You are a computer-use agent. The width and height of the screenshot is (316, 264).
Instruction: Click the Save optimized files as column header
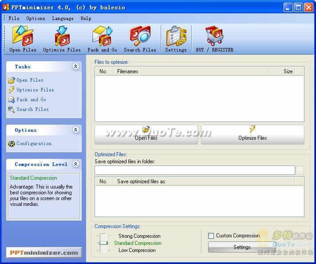tap(204, 181)
